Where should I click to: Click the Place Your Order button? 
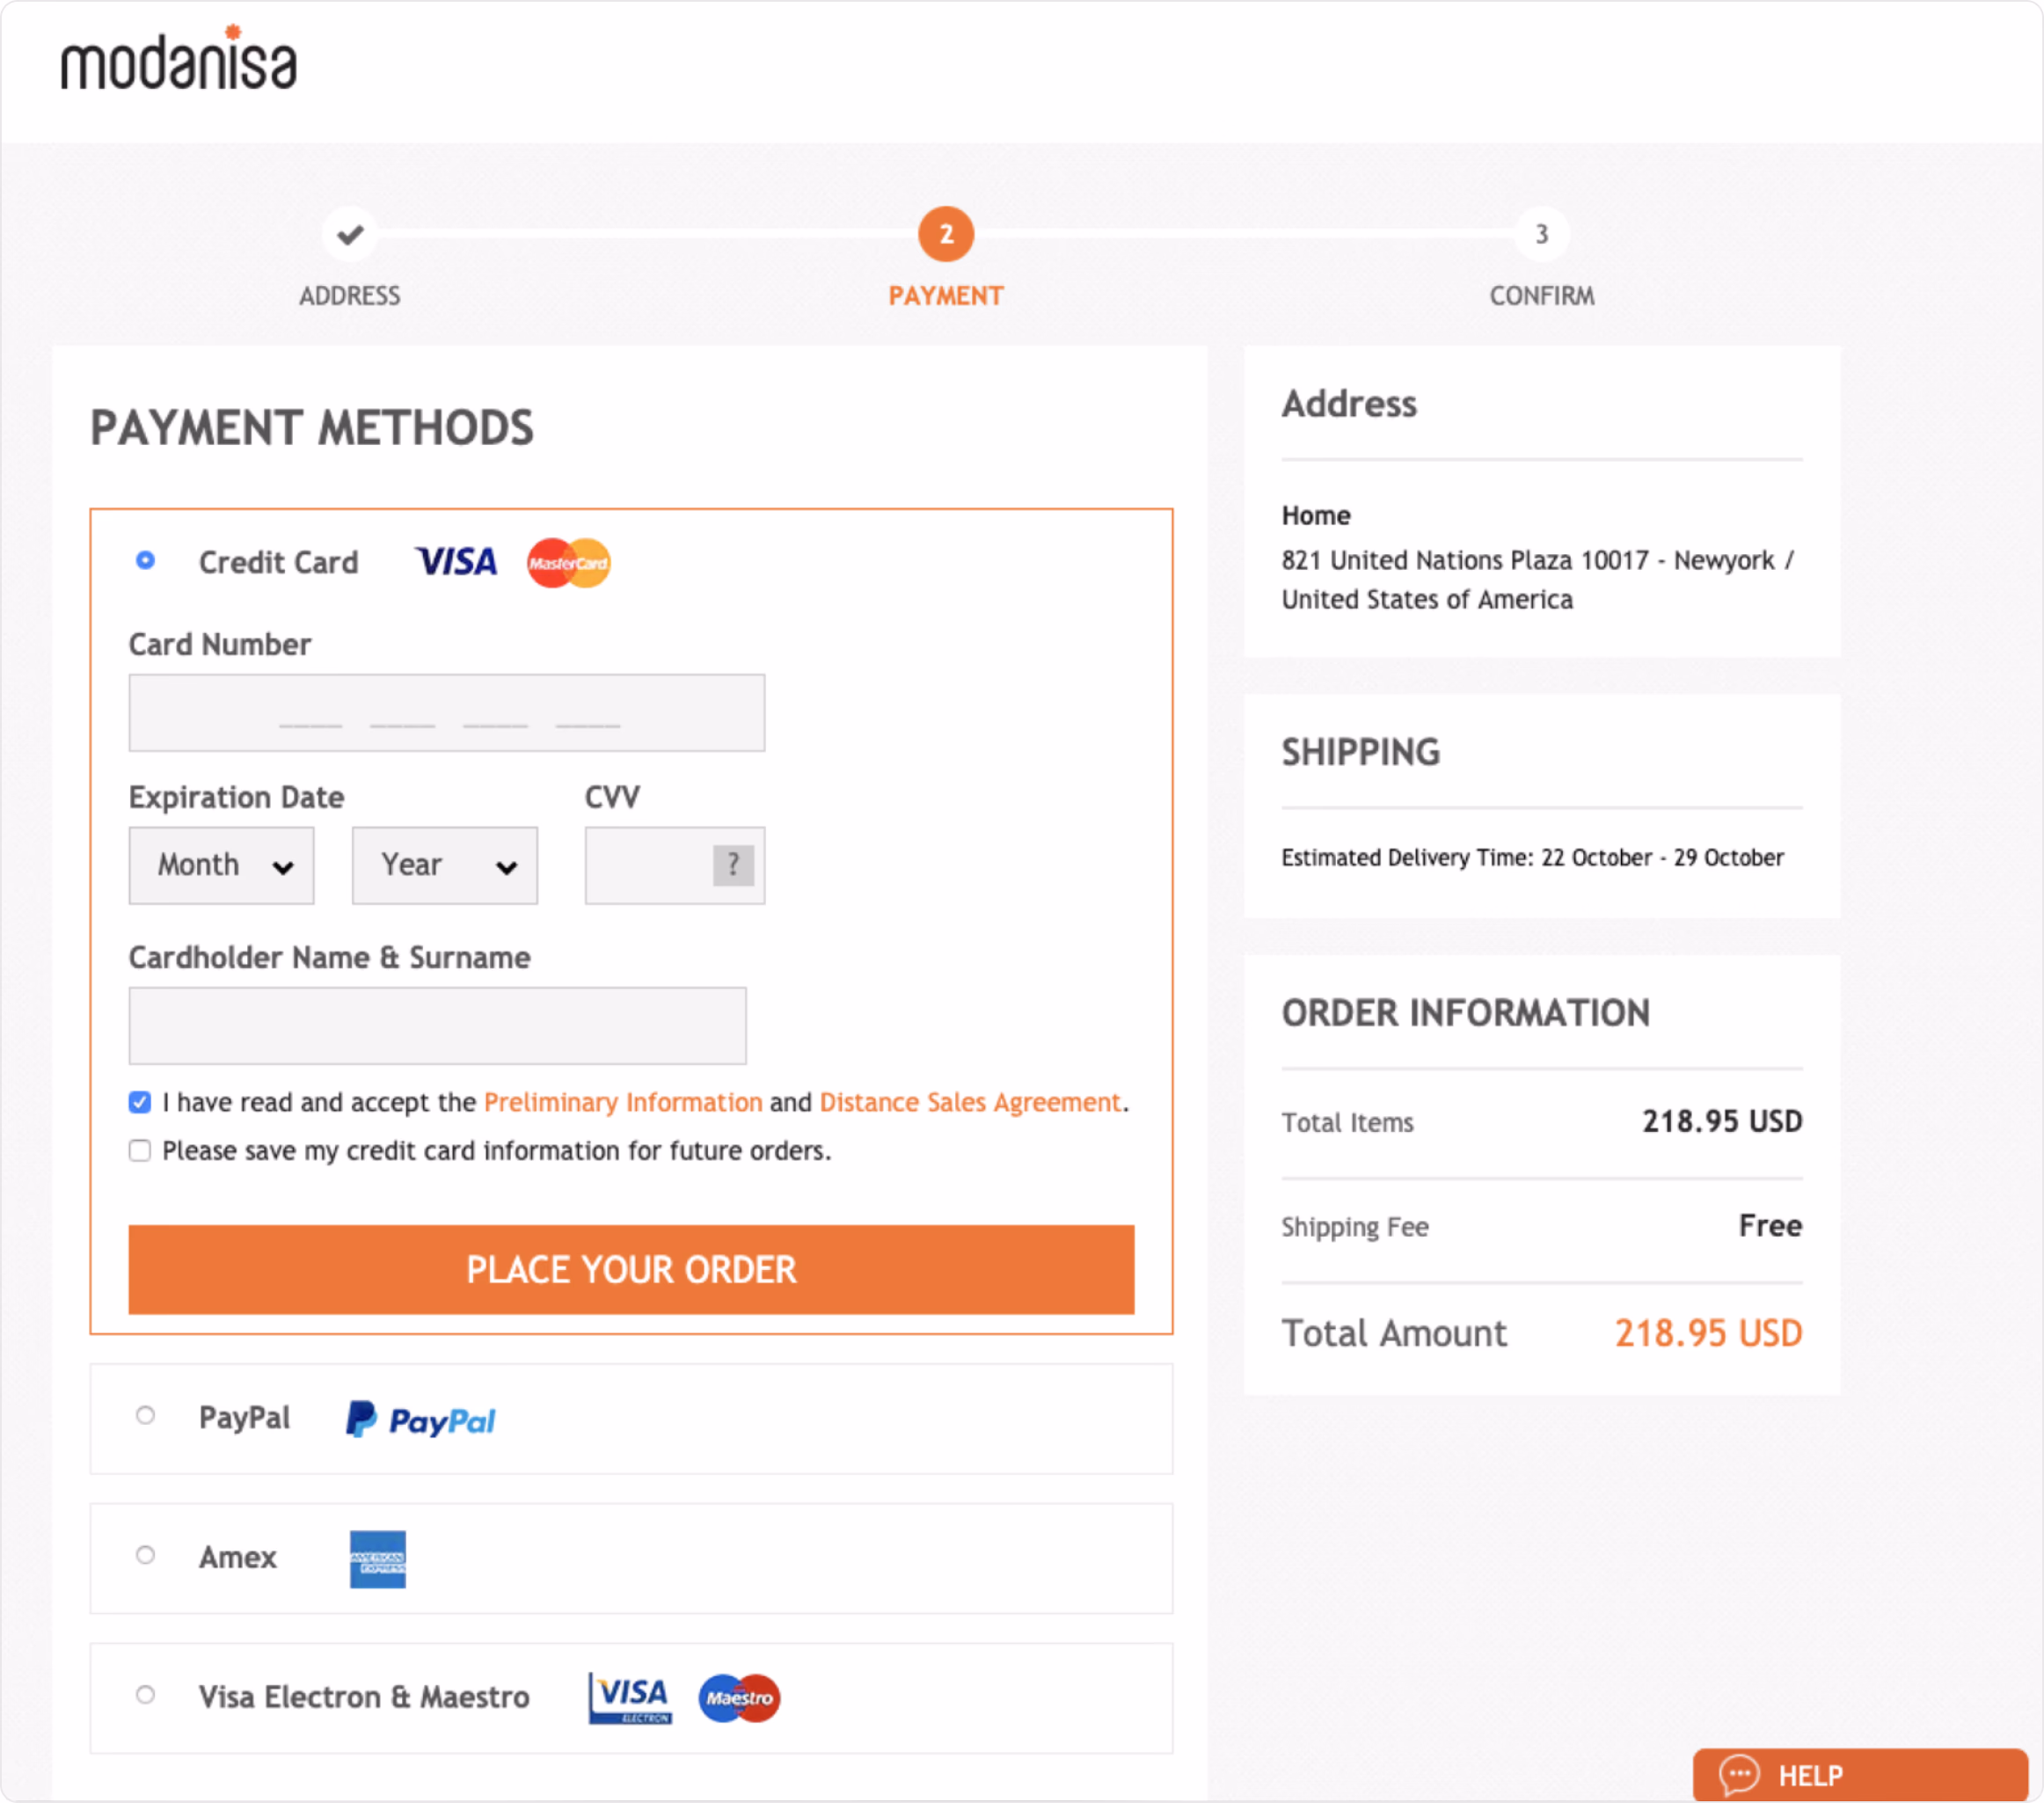click(x=631, y=1270)
